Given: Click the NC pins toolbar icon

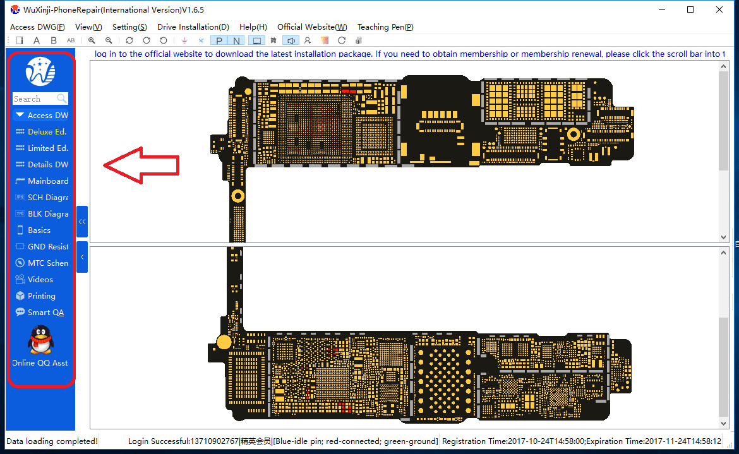Looking at the screenshot, I should 201,40.
